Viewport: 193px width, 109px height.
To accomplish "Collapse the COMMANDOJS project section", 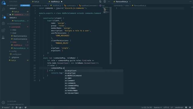I will point(8,24).
